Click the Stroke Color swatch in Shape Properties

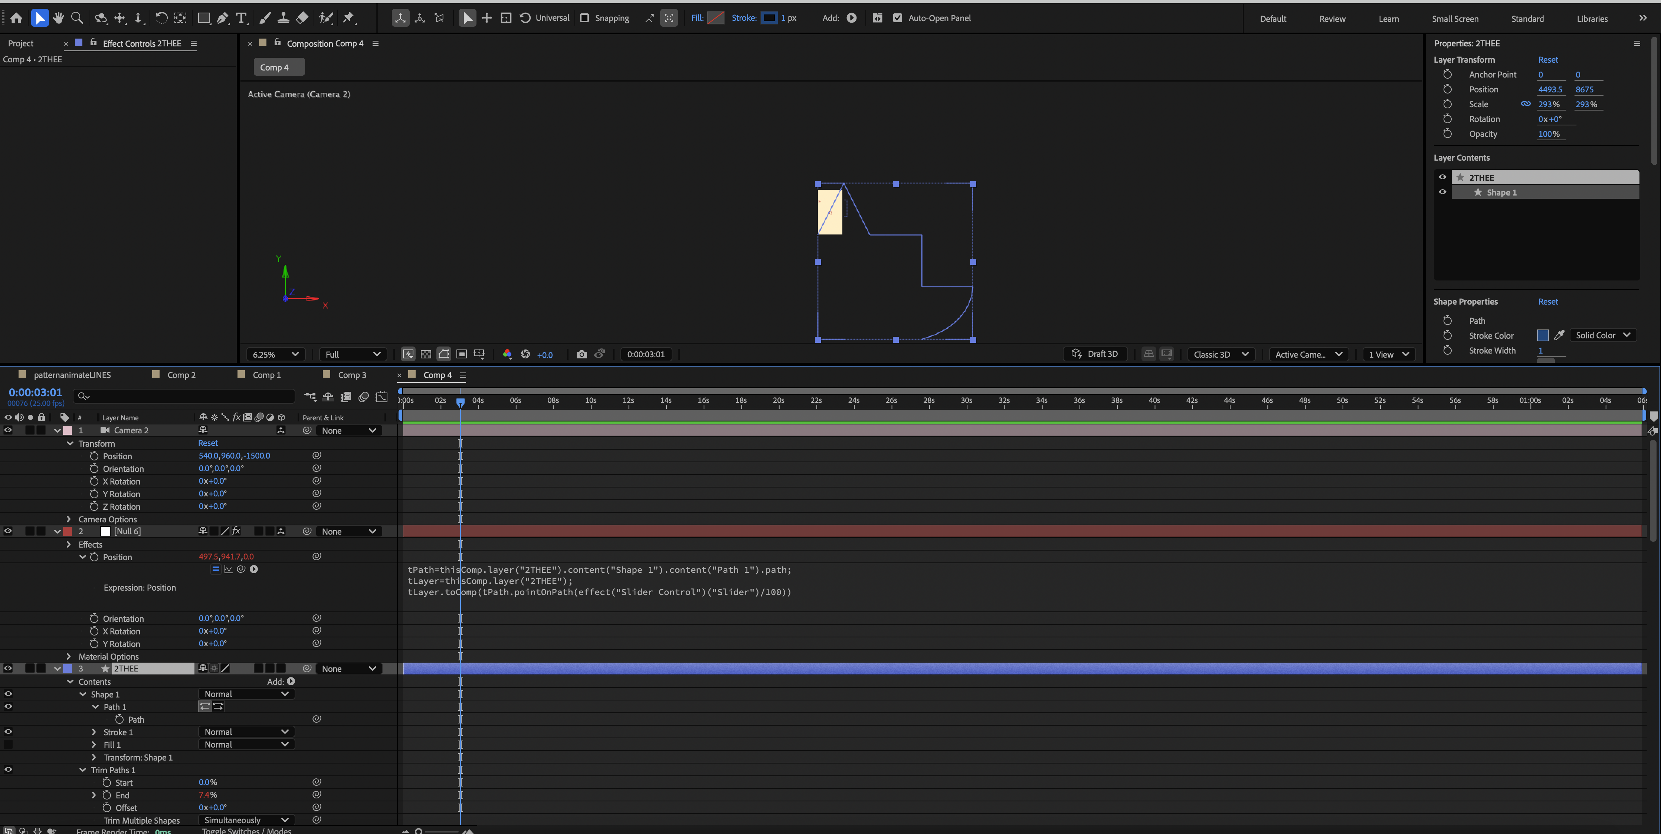(x=1543, y=335)
